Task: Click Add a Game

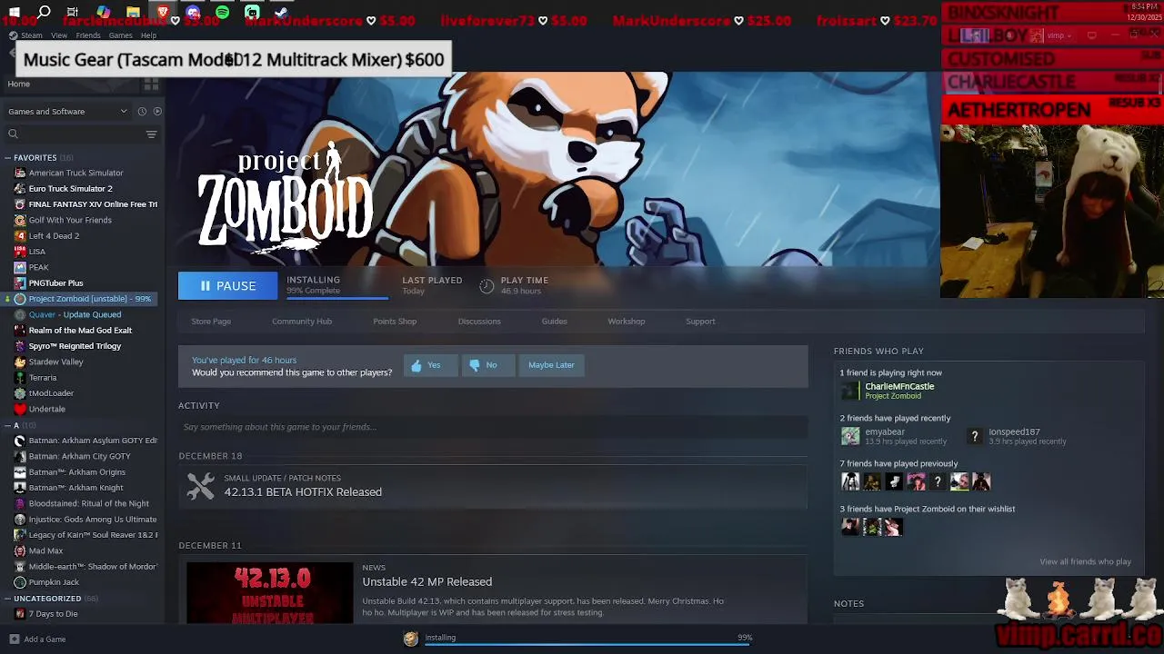Action: click(37, 639)
